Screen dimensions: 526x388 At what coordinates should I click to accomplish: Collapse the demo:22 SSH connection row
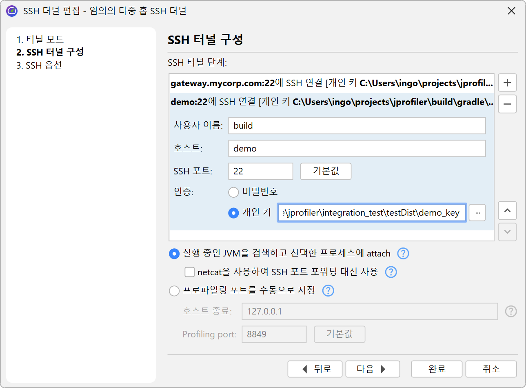(331, 102)
